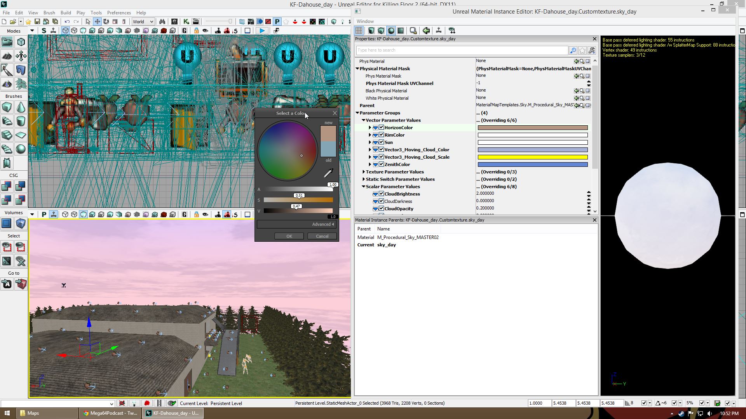Screen dimensions: 746x419
Task: Expand Texture Parameter Values group
Action: [x=364, y=172]
